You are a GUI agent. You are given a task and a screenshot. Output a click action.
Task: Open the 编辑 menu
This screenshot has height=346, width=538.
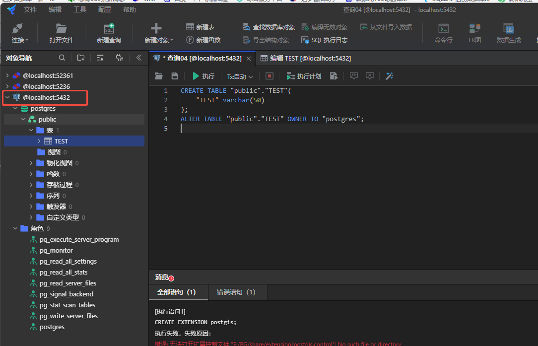[55, 9]
